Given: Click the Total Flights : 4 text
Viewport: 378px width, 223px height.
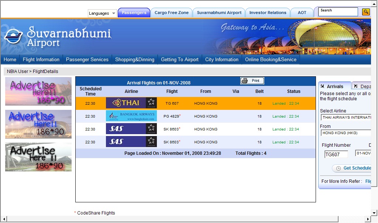Looking at the screenshot, I should tap(251, 153).
